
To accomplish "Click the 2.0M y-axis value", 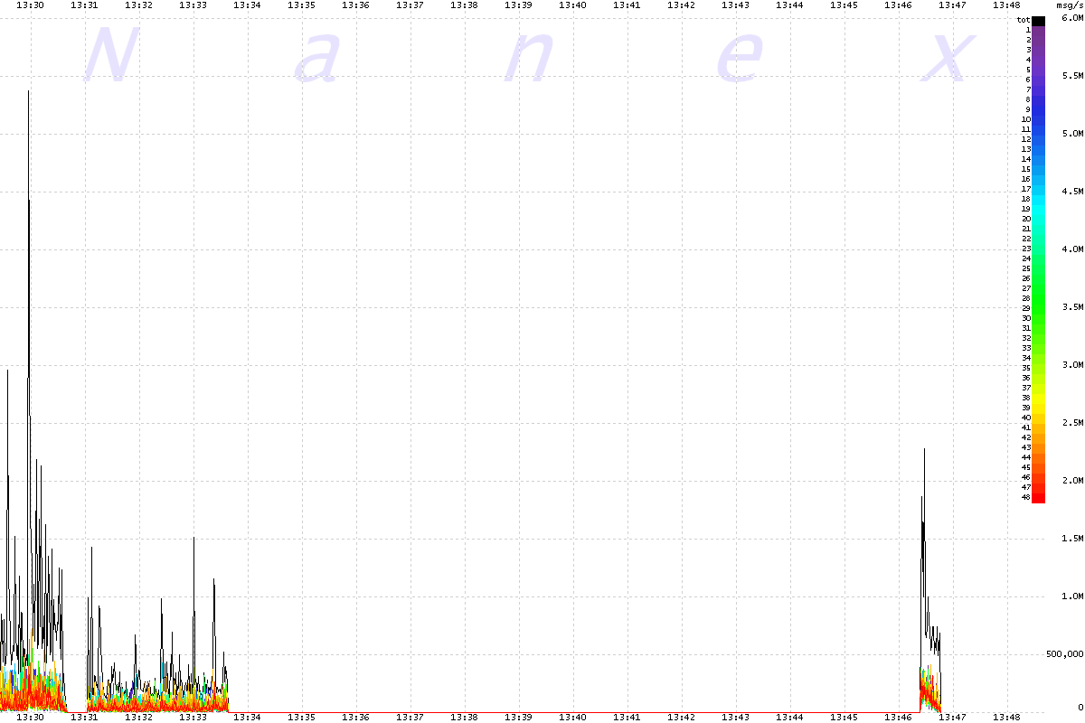I will coord(1072,481).
